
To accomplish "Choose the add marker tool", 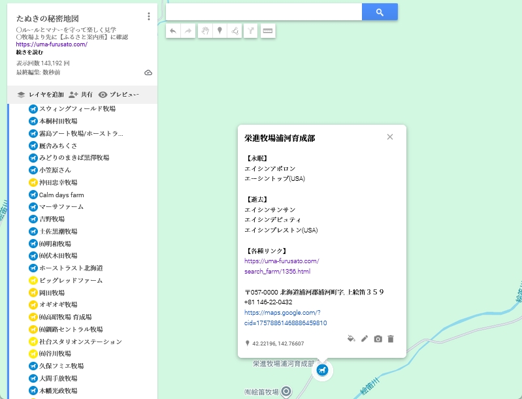I will point(220,31).
